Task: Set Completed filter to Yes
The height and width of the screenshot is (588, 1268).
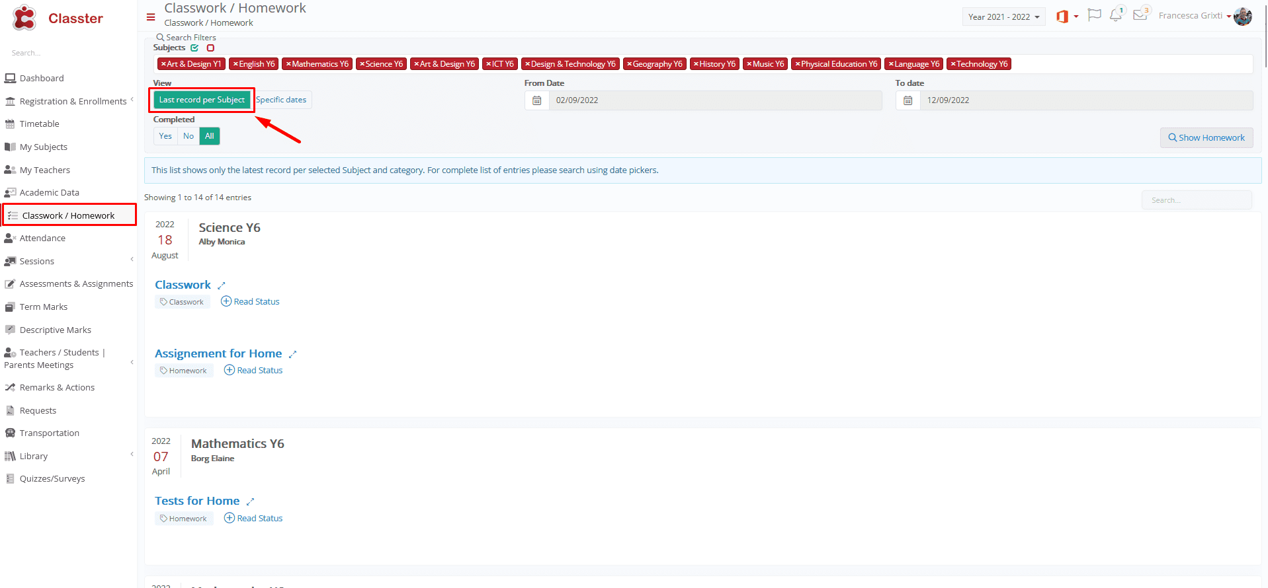Action: (165, 136)
